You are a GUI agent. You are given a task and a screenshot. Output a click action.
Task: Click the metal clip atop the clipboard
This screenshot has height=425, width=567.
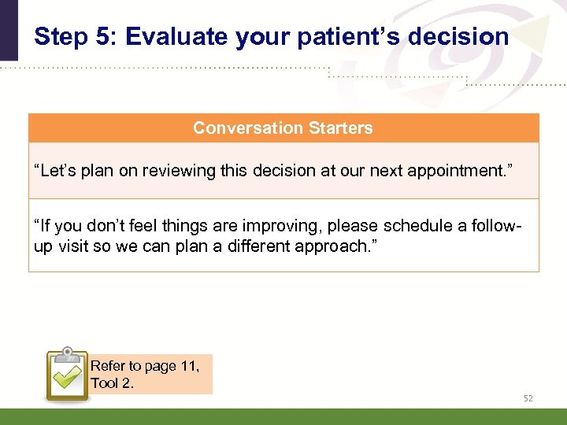click(66, 352)
